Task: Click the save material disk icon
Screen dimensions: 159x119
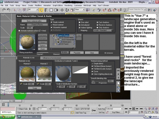Action: (118, 90)
